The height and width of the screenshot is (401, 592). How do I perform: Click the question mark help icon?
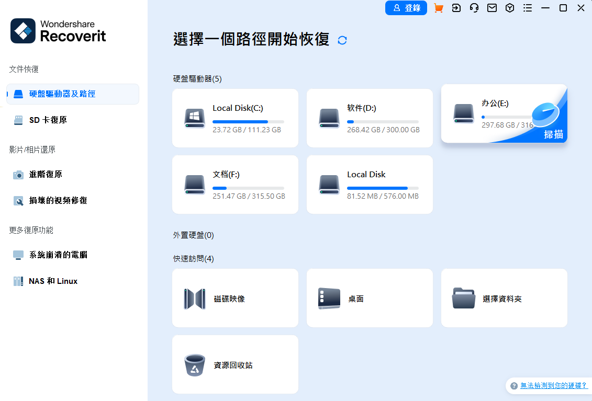[513, 386]
